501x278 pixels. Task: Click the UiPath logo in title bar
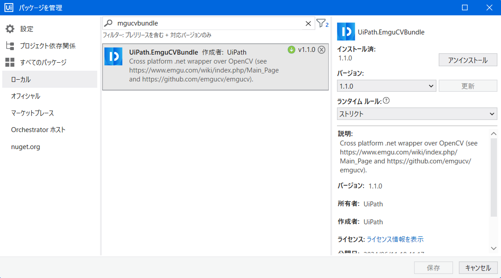9,7
